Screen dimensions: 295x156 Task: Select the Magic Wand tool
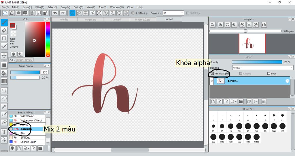pyautogui.click(x=4, y=106)
